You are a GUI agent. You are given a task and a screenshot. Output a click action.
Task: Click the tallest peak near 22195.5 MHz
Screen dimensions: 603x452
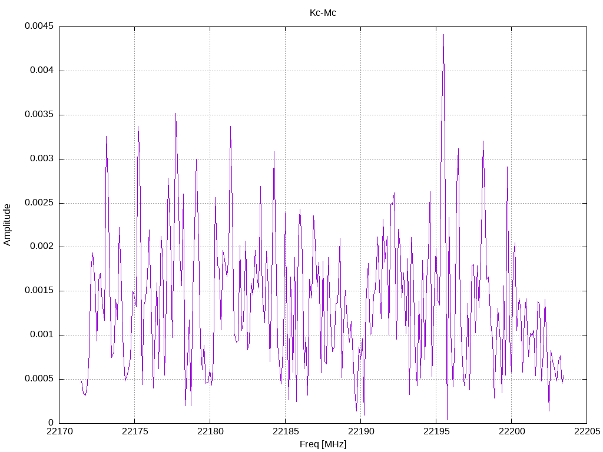tap(443, 35)
